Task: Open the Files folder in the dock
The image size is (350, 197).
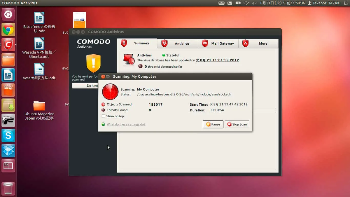Action: point(8,60)
